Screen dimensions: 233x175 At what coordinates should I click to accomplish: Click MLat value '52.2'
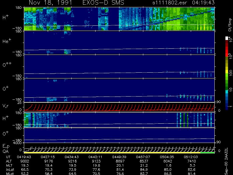tap(25, 174)
